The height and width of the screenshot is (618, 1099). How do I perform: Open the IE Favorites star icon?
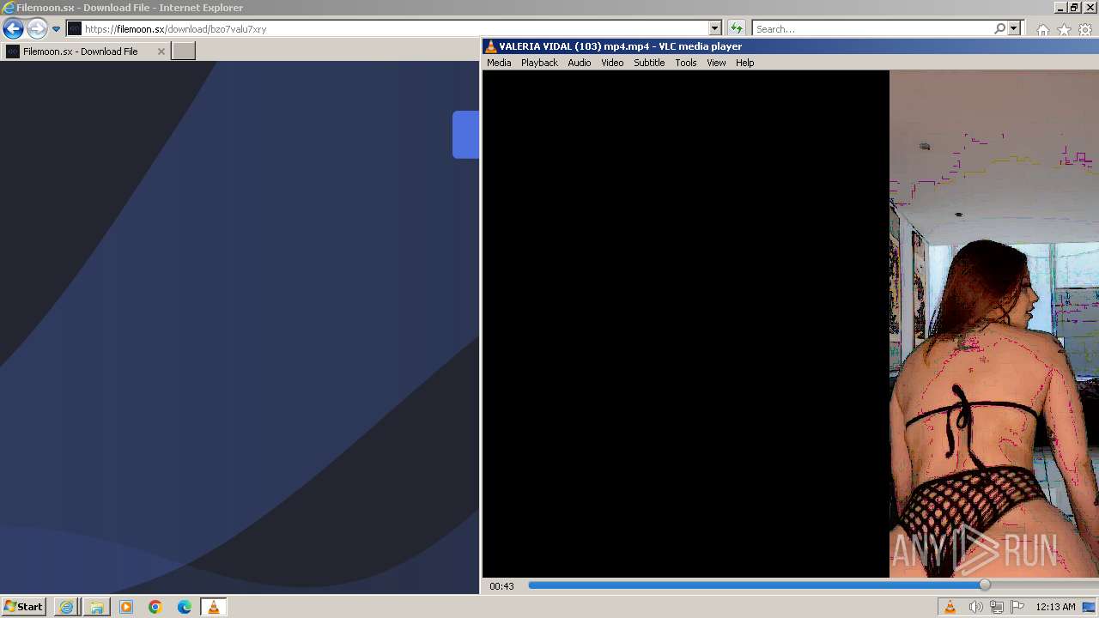(x=1064, y=30)
